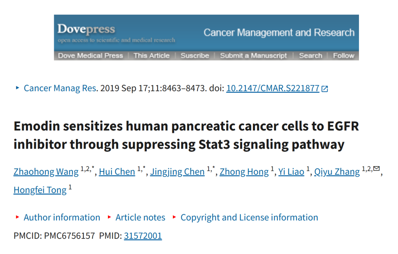Click Search in the journal banner
Screen dimensions: 398x254
pos(310,56)
